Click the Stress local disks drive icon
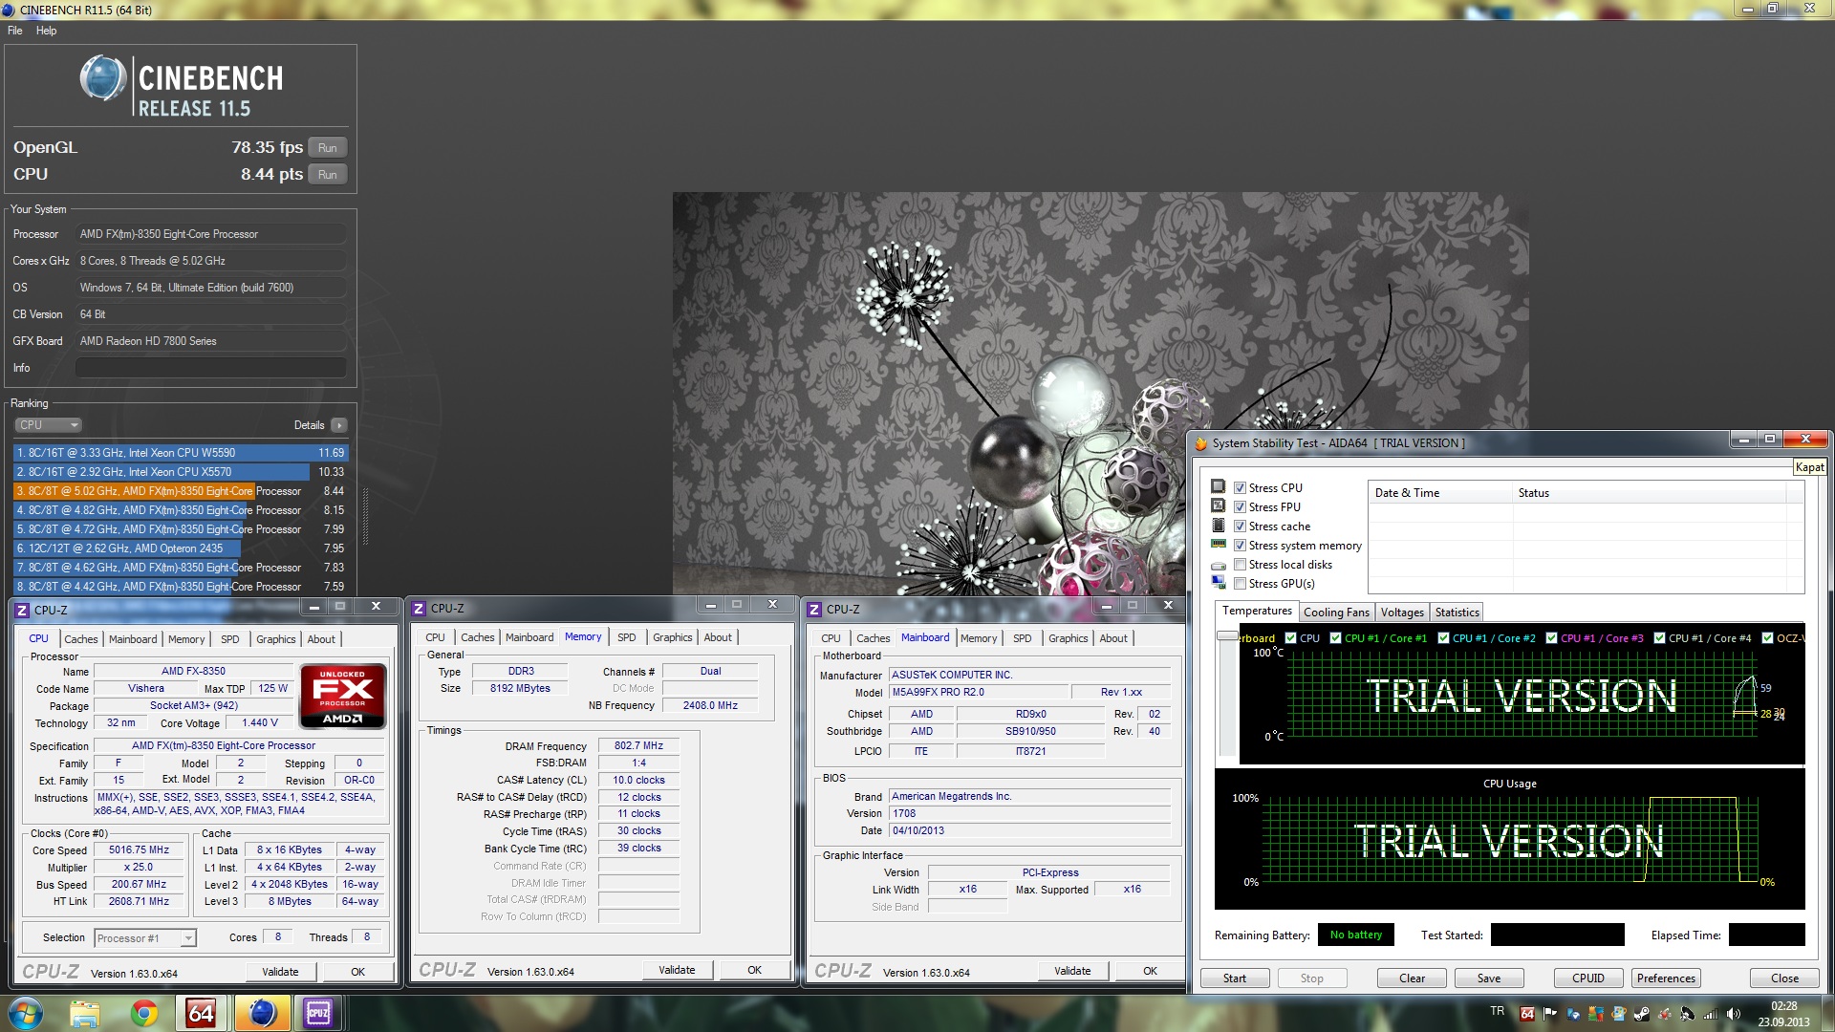 pyautogui.click(x=1218, y=565)
